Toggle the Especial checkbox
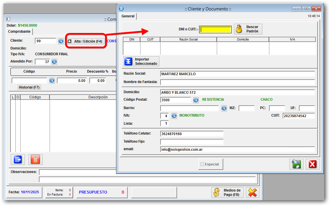This screenshot has width=330, height=206. [202, 164]
